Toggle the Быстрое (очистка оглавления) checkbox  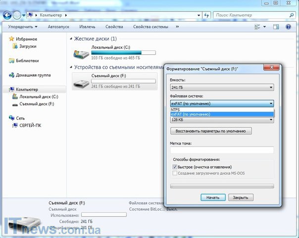tap(176, 167)
